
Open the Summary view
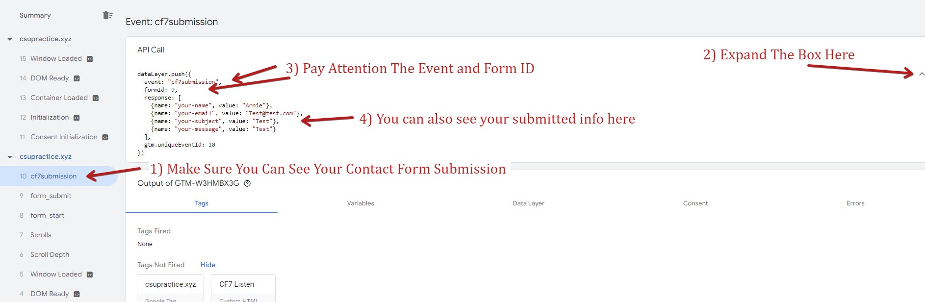point(35,15)
